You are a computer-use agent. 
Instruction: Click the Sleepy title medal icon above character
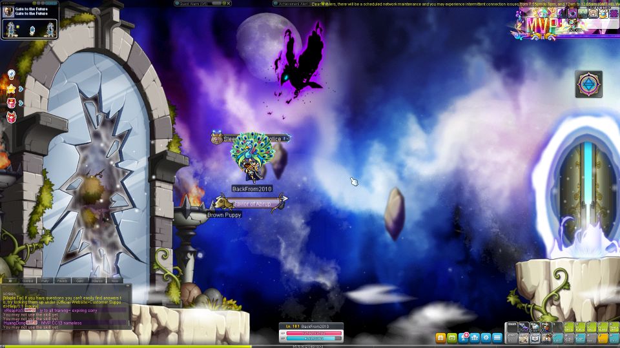[x=217, y=138]
